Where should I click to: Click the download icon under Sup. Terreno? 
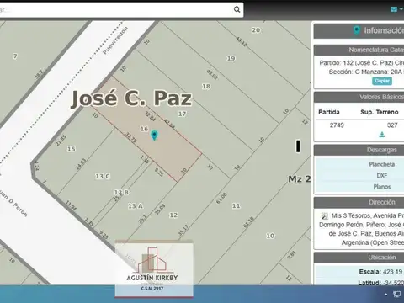pos(382,135)
